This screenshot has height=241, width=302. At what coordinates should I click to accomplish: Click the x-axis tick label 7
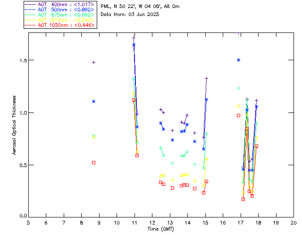click(x=64, y=223)
